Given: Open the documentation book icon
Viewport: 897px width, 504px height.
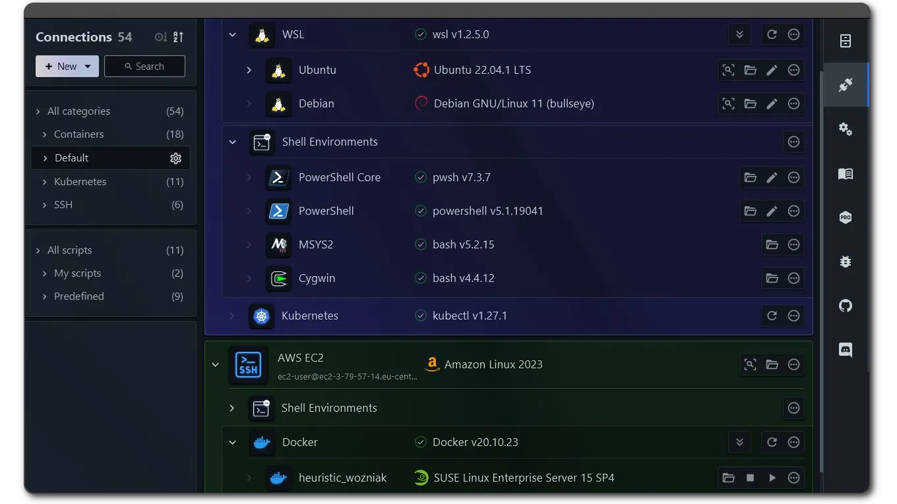Looking at the screenshot, I should (x=846, y=173).
